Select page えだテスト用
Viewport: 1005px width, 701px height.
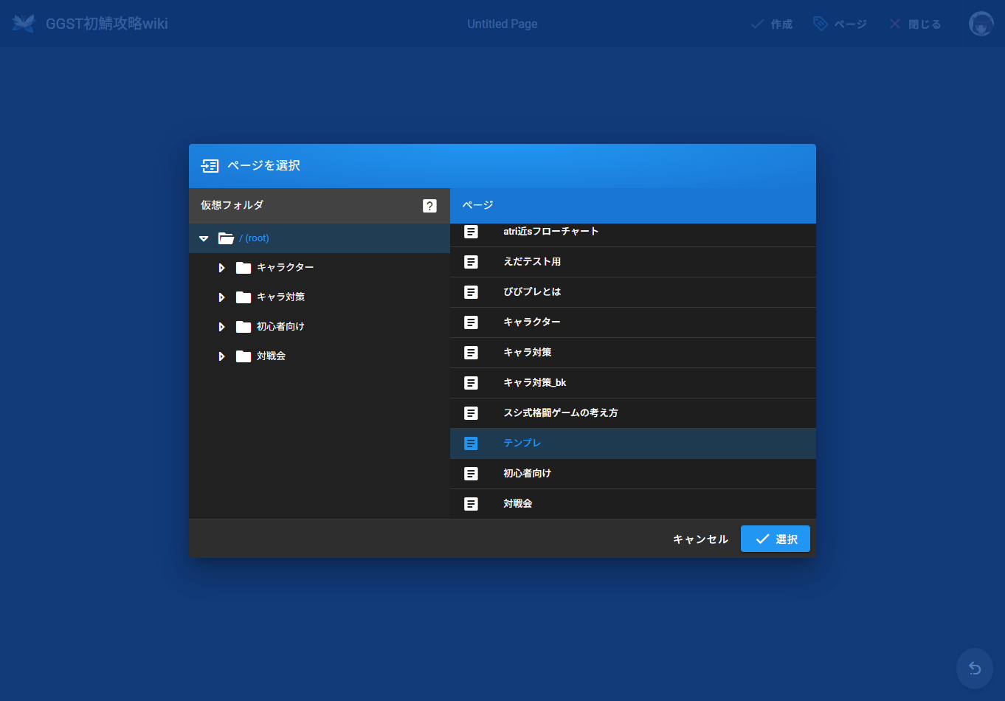[633, 262]
